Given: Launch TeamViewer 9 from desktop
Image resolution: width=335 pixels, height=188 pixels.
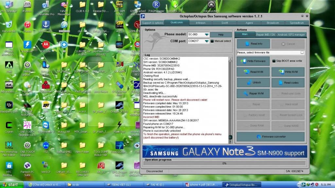Looking at the screenshot, I should click(x=45, y=127).
